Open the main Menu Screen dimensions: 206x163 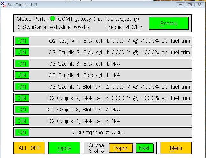[x=176, y=148]
